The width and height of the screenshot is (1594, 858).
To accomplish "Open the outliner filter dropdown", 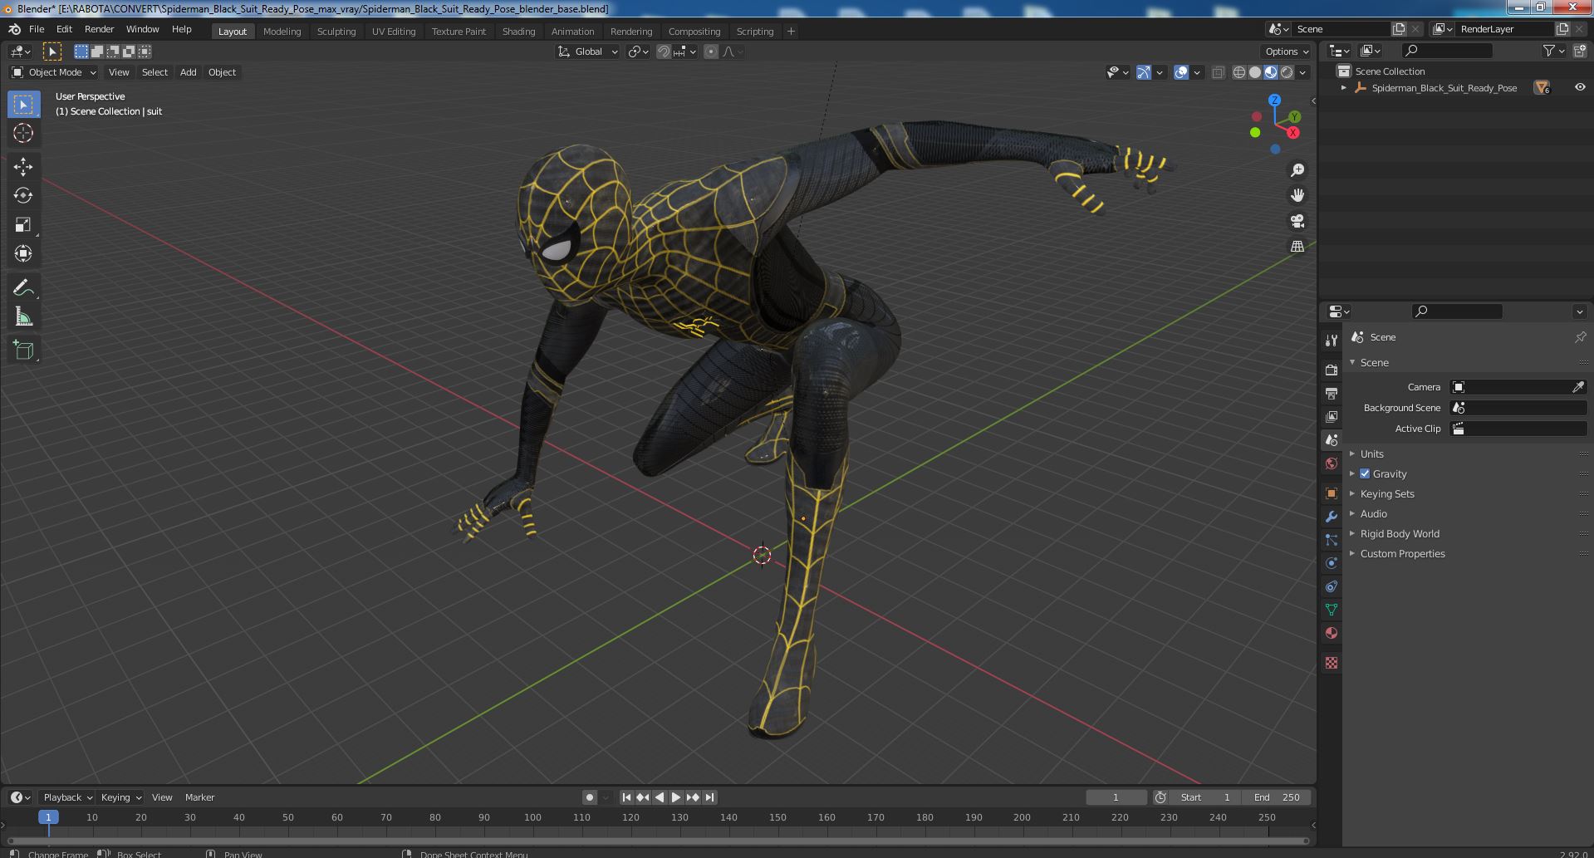I will click(x=1553, y=51).
